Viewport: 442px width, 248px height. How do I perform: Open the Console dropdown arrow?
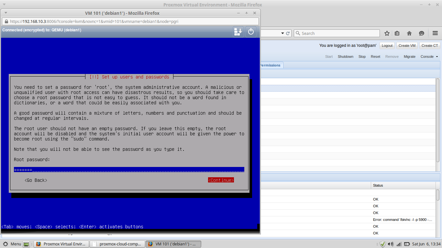437,57
